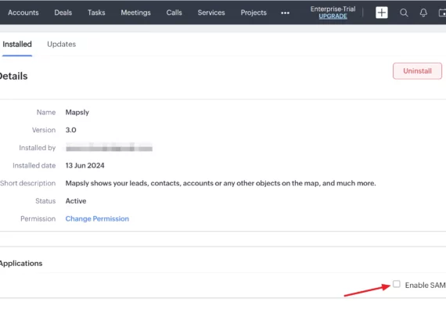Go to the Accounts module

click(23, 13)
